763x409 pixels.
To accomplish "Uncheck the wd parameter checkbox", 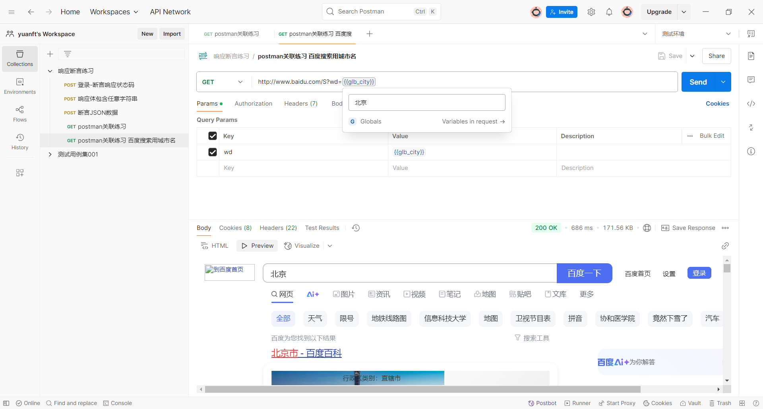I will click(x=213, y=152).
